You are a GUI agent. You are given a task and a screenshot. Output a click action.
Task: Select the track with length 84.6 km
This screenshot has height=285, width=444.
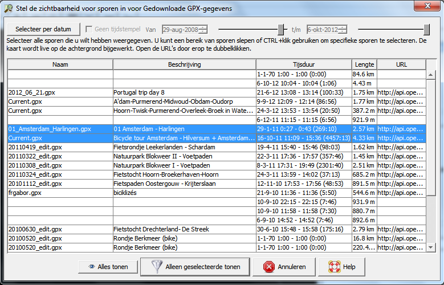[217, 74]
